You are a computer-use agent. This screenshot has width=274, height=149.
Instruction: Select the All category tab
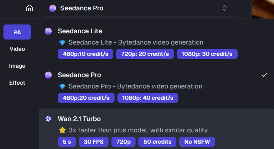point(17,32)
